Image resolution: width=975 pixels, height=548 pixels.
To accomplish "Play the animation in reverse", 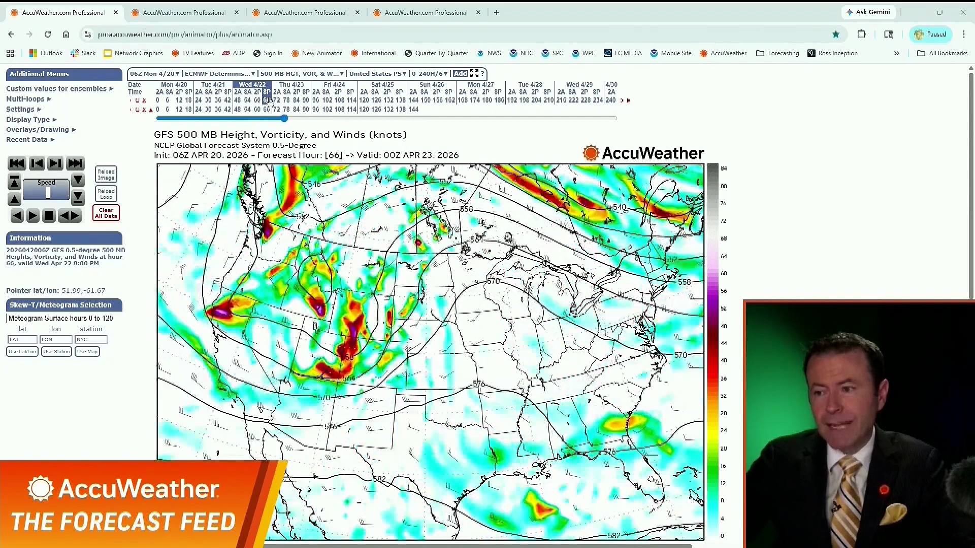I will pyautogui.click(x=17, y=216).
